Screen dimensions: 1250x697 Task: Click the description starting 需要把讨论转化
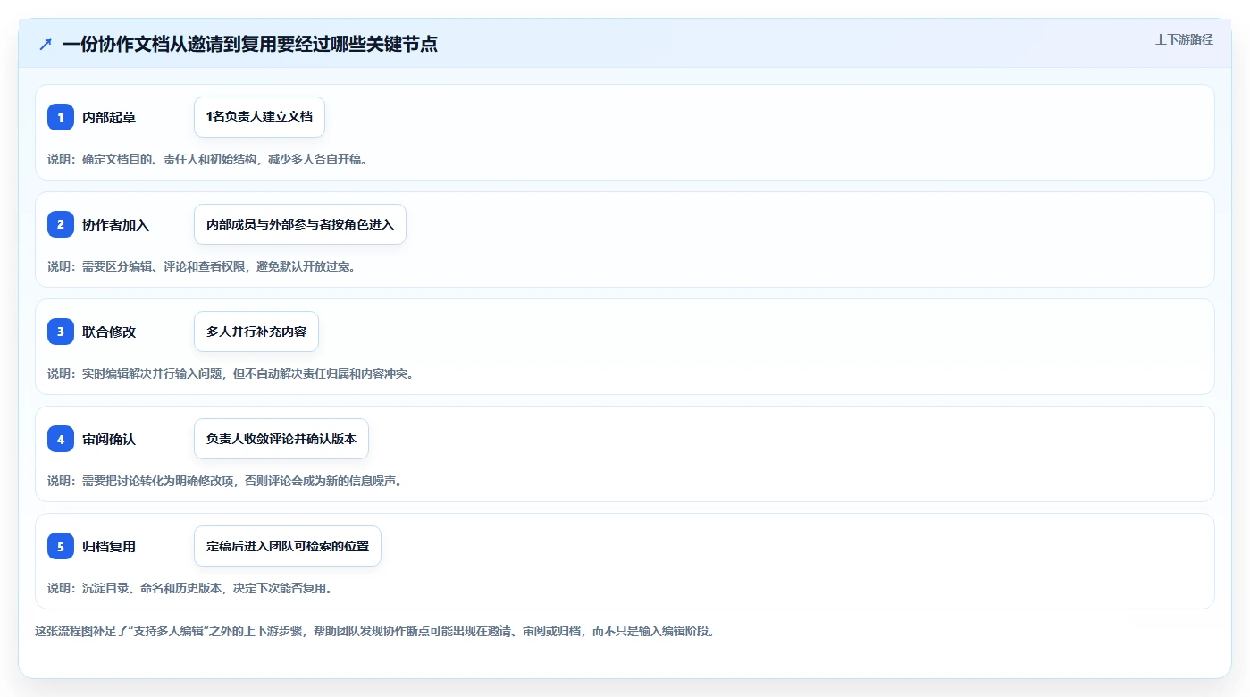click(225, 481)
